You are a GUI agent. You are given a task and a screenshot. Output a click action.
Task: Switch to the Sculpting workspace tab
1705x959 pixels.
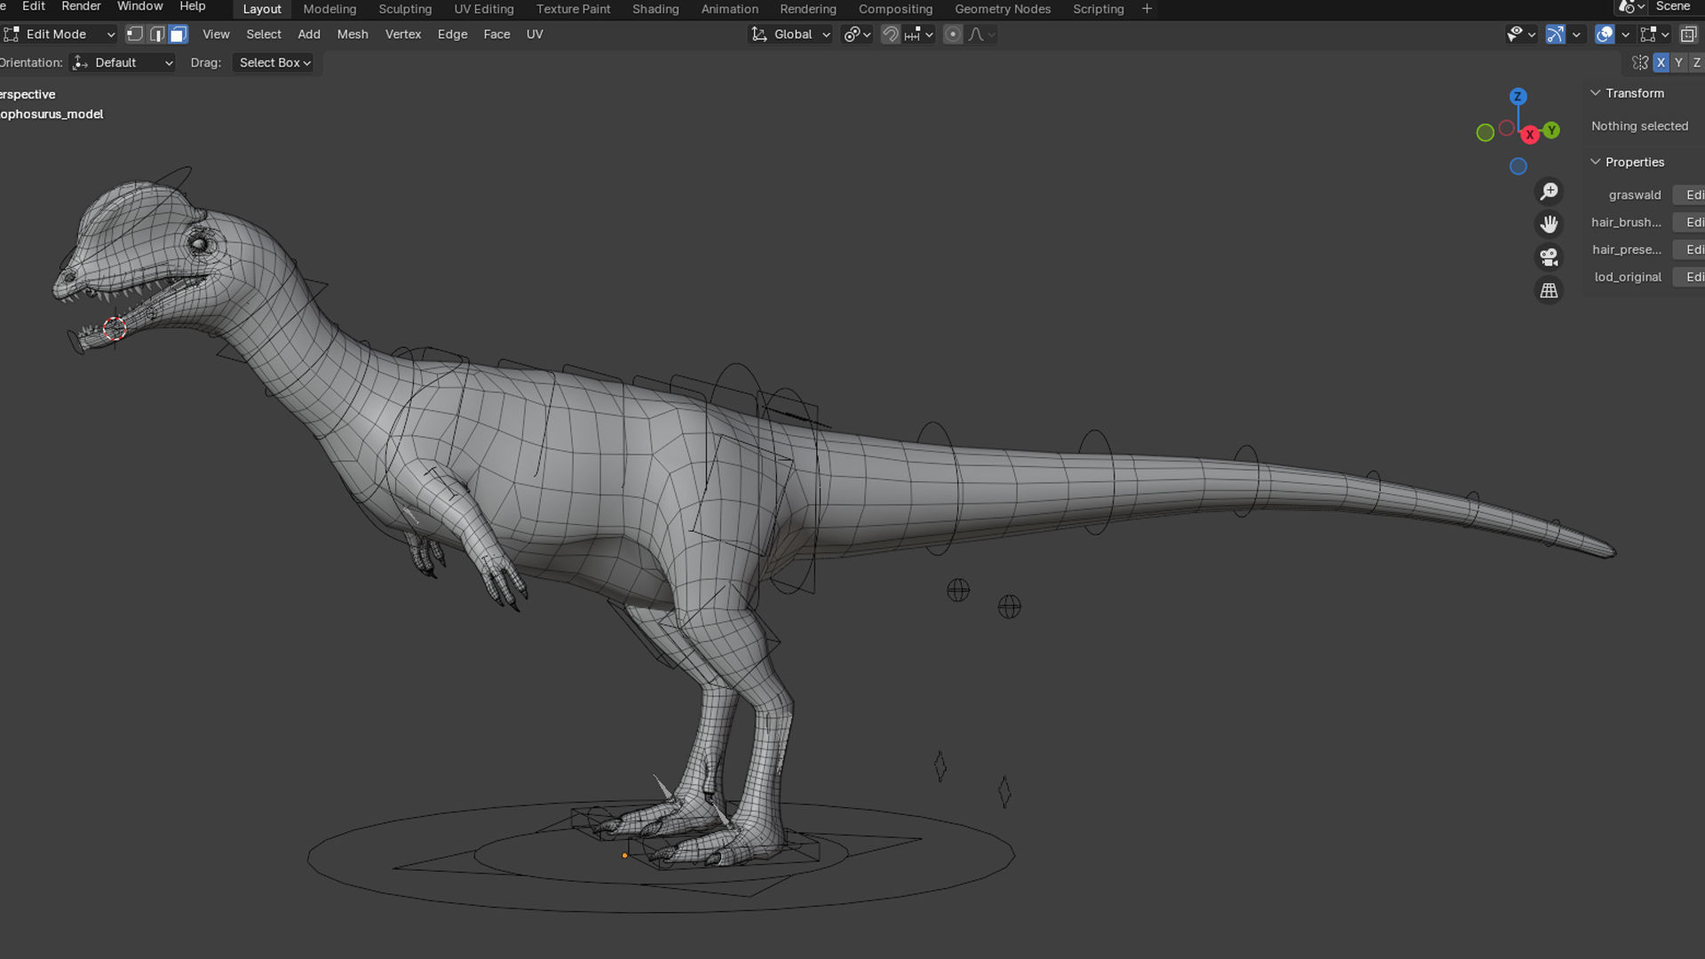pos(405,9)
